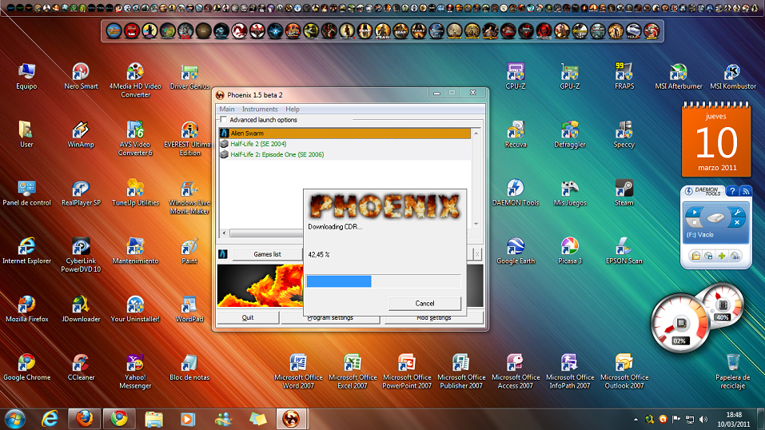The height and width of the screenshot is (430, 765).
Task: Open the Papelera de reciclaje icon
Action: point(732,371)
